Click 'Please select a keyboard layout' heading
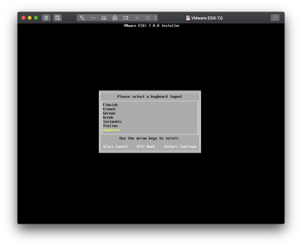 (149, 97)
